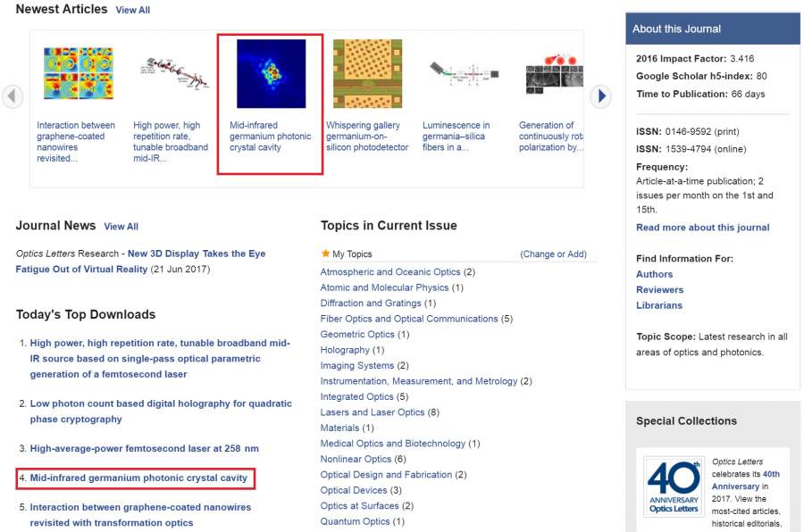Click the germanium photonic crystal cavity image
This screenshot has width=804, height=532.
(x=271, y=74)
